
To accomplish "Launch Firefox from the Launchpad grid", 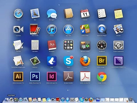I will pos(85,61).
